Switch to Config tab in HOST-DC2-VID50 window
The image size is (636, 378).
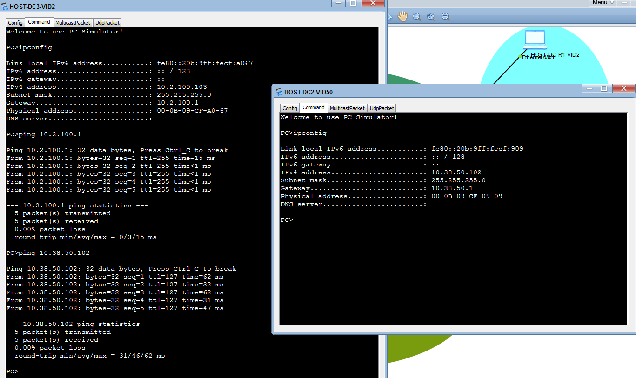coord(290,108)
